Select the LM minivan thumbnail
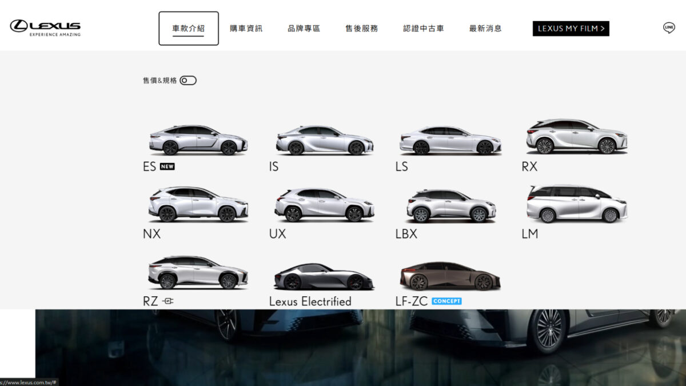This screenshot has height=386, width=686. (577, 204)
